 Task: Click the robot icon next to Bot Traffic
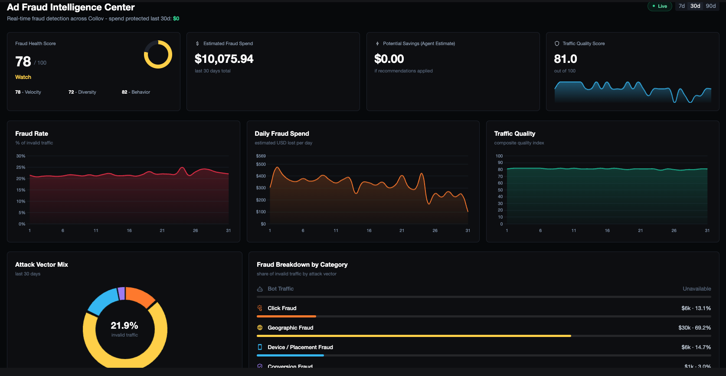[x=260, y=289]
